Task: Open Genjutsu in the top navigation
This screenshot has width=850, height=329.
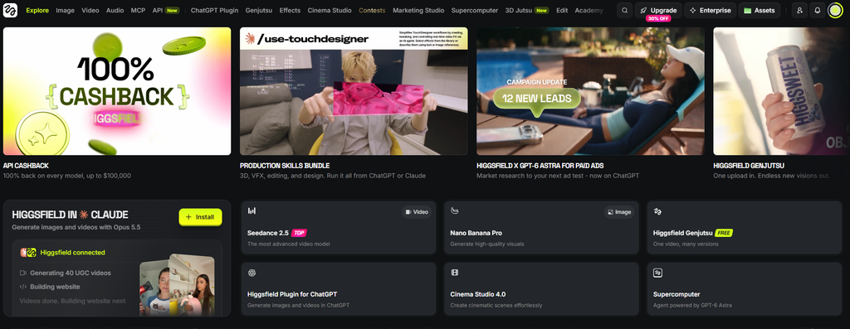Action: 259,10
